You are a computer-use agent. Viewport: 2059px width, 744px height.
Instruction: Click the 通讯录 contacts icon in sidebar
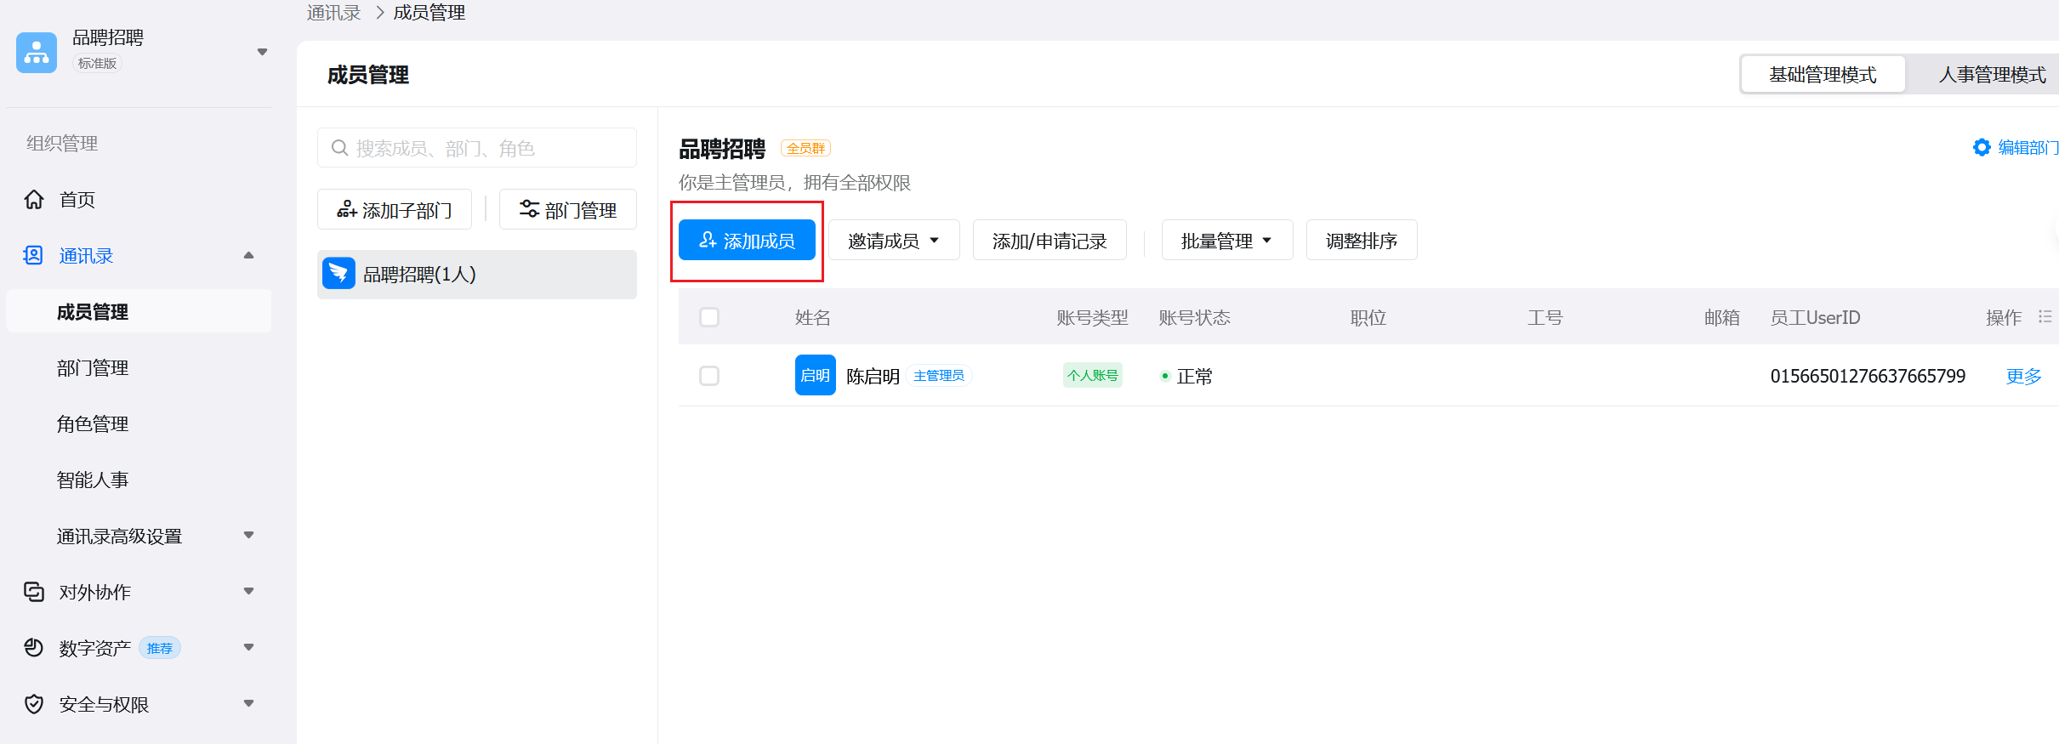(33, 256)
